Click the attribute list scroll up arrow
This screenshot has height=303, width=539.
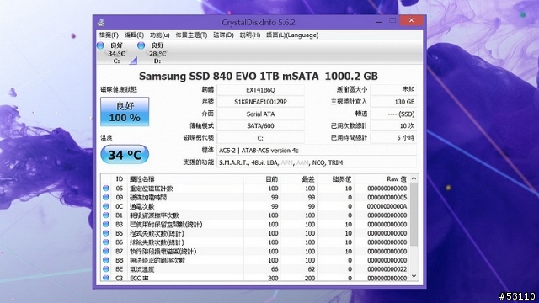414,178
